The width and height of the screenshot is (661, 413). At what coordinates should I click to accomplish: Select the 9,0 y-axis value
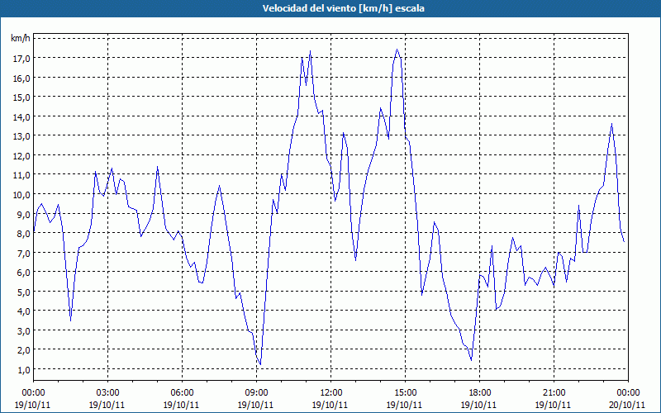[x=23, y=214]
